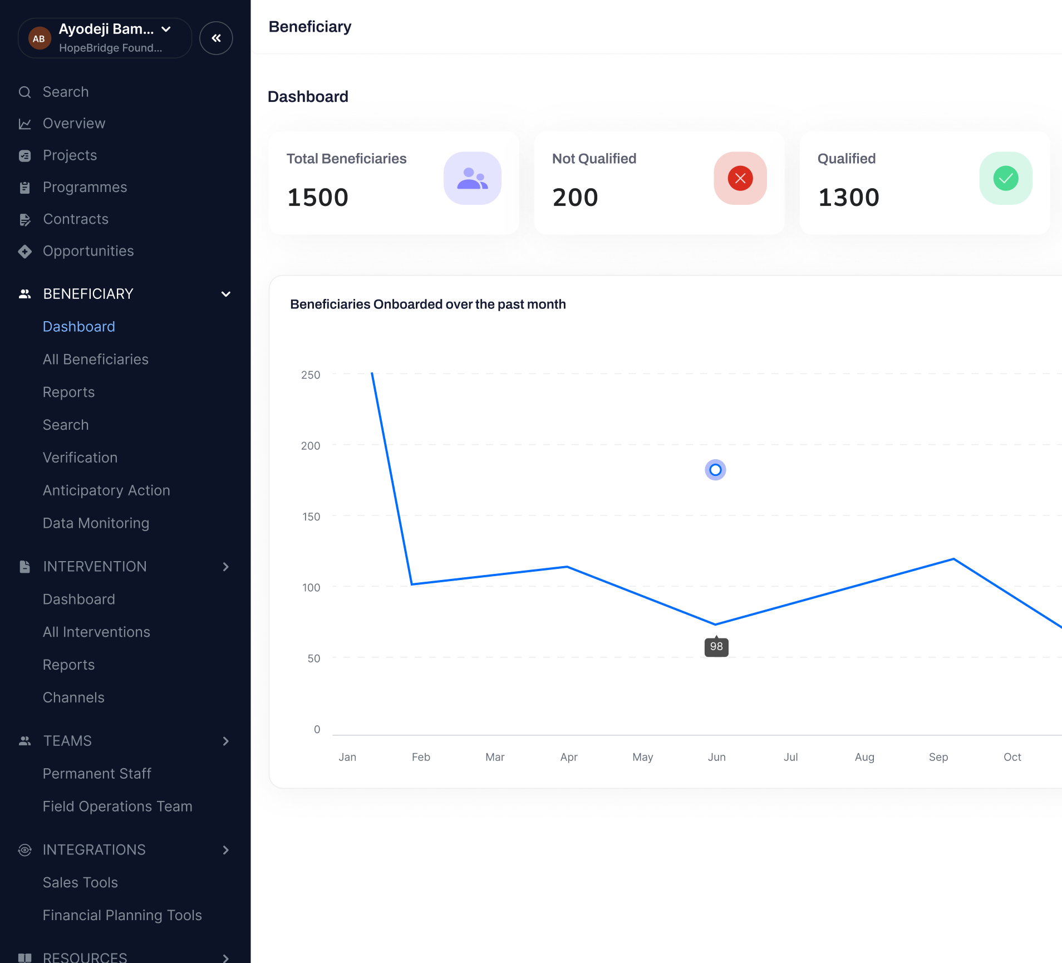Expand the INTERVENTION section arrow
The height and width of the screenshot is (963, 1062).
pyautogui.click(x=226, y=567)
